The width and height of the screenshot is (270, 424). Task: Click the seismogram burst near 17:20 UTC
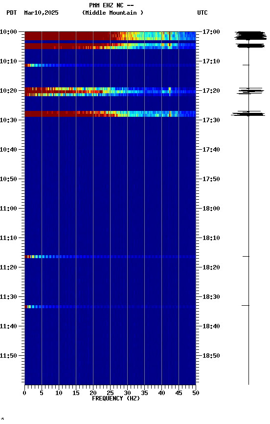250,91
